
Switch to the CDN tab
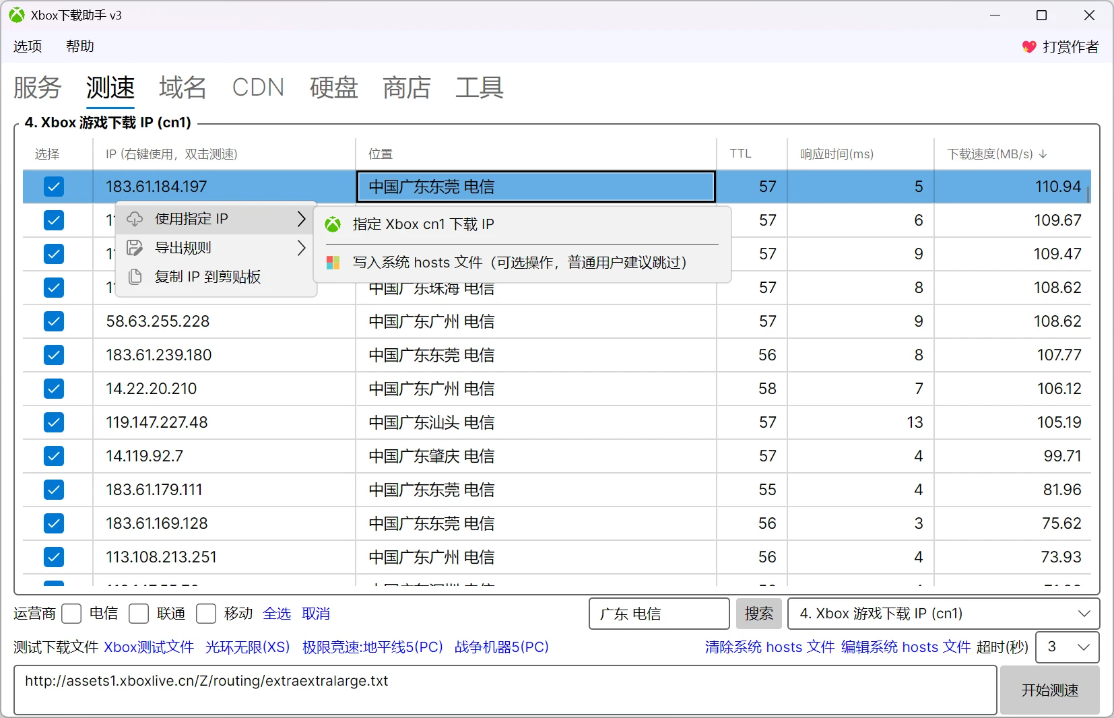(258, 88)
